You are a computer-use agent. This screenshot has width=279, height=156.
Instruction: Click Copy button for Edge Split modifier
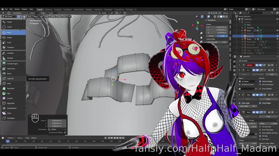click(268, 99)
